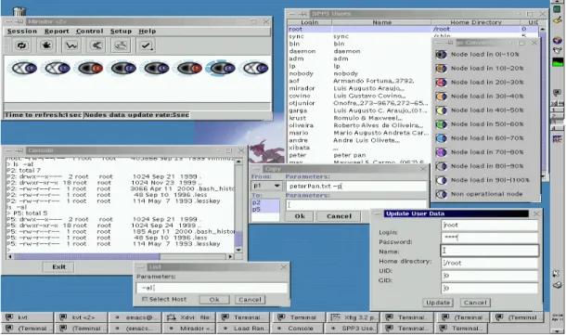This screenshot has height=336, width=566.
Task: Click Cancel in the List dialog
Action: coord(250,300)
